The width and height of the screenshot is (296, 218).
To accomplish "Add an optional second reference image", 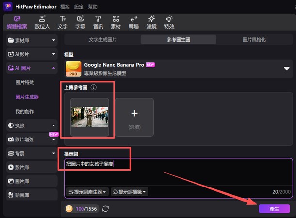I will (134, 117).
